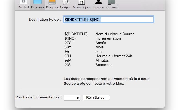Image resolution: width=180 pixels, height=110 pixels.
Task: Switch to the Scripts tab label
Action: click(x=65, y=7)
